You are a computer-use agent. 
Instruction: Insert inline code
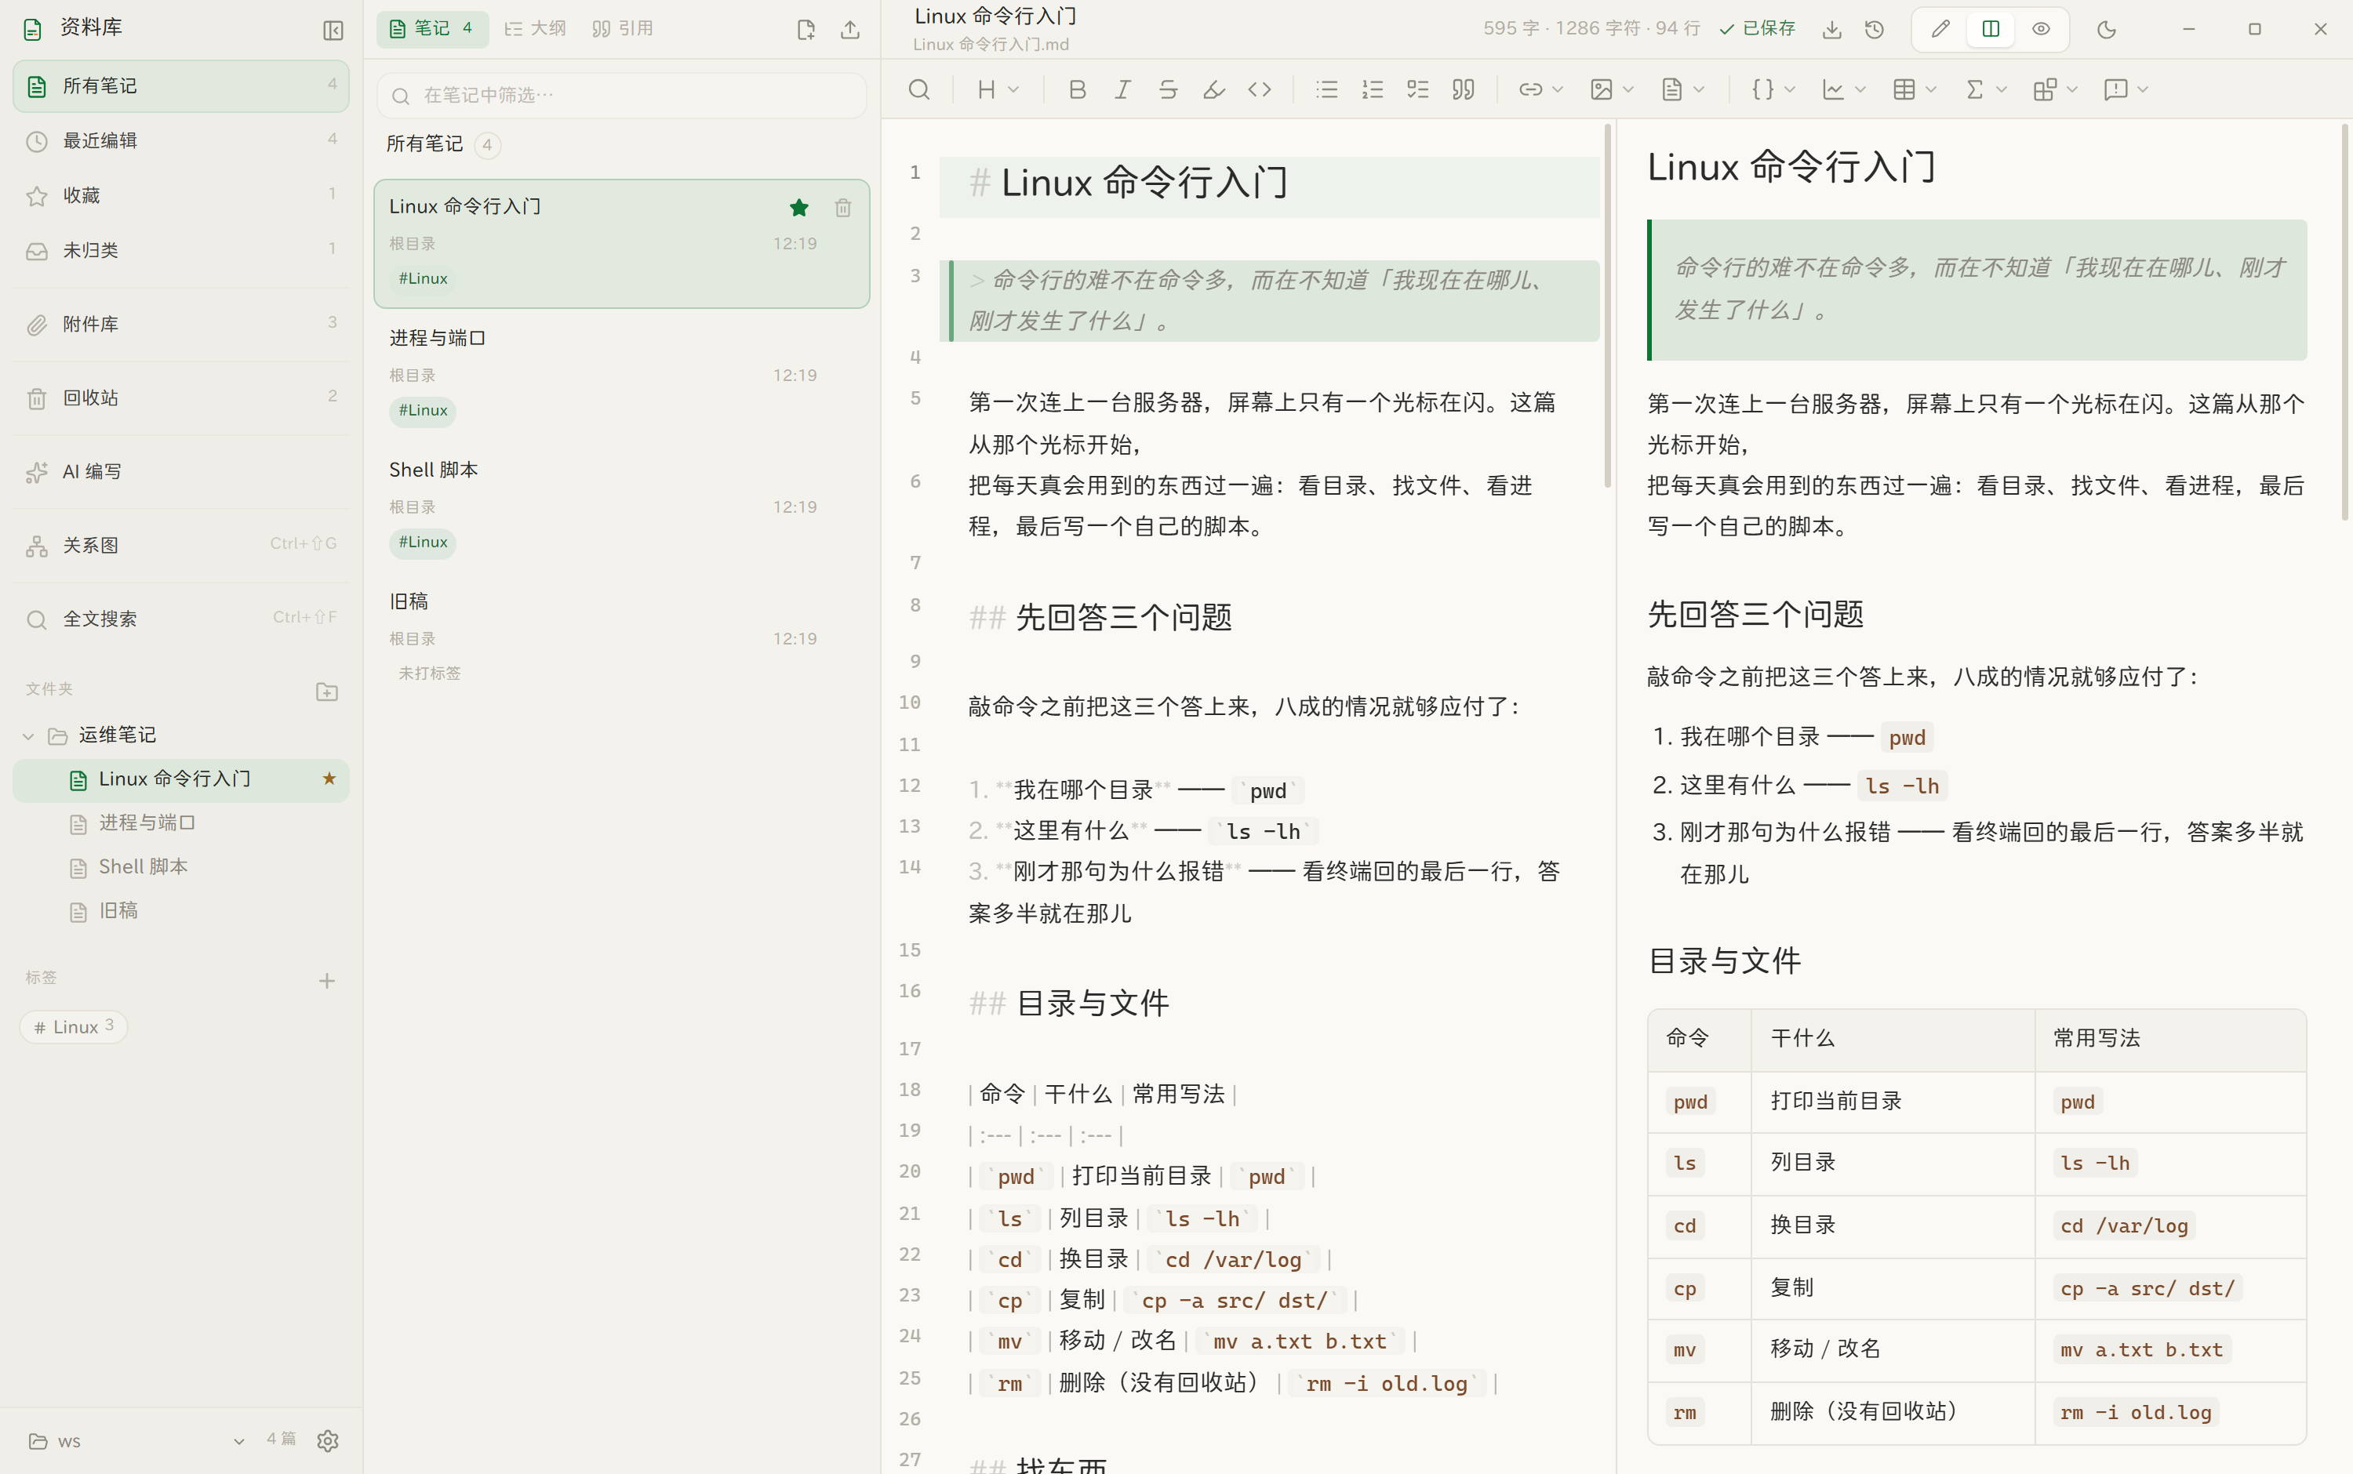tap(1260, 89)
